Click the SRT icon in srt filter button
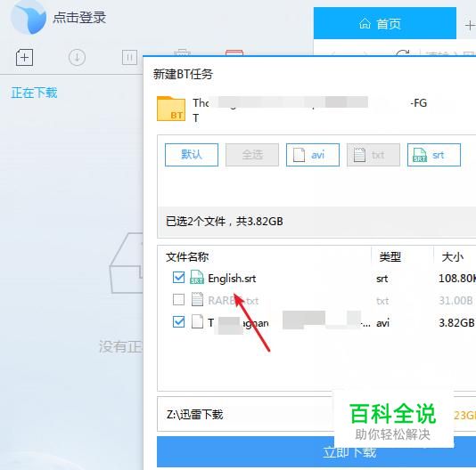The width and height of the screenshot is (476, 470). point(420,155)
